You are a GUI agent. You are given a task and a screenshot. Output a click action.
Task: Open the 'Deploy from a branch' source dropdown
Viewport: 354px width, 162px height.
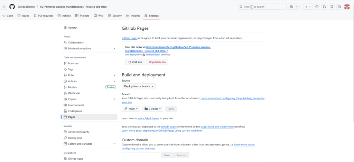(x=139, y=86)
